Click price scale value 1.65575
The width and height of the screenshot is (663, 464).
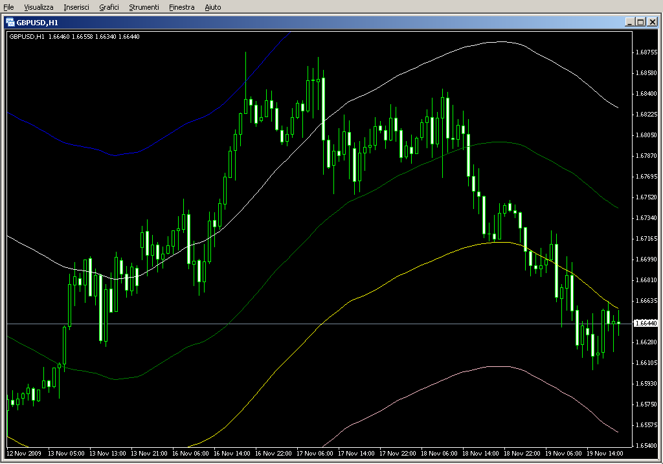(x=647, y=425)
